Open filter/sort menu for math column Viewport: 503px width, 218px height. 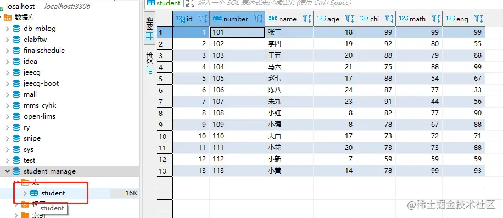[435, 19]
